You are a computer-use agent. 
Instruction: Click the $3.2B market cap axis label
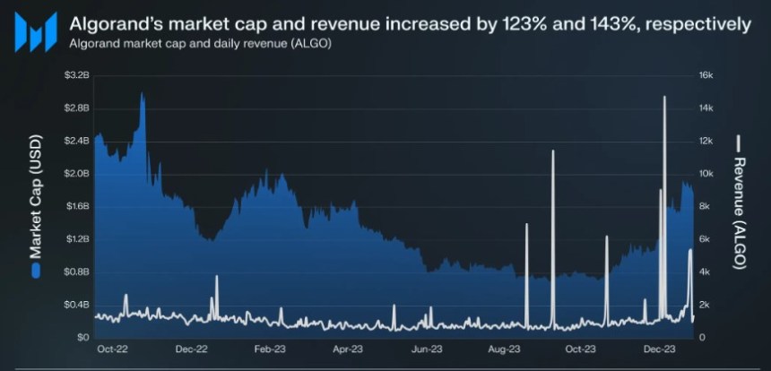coord(77,75)
